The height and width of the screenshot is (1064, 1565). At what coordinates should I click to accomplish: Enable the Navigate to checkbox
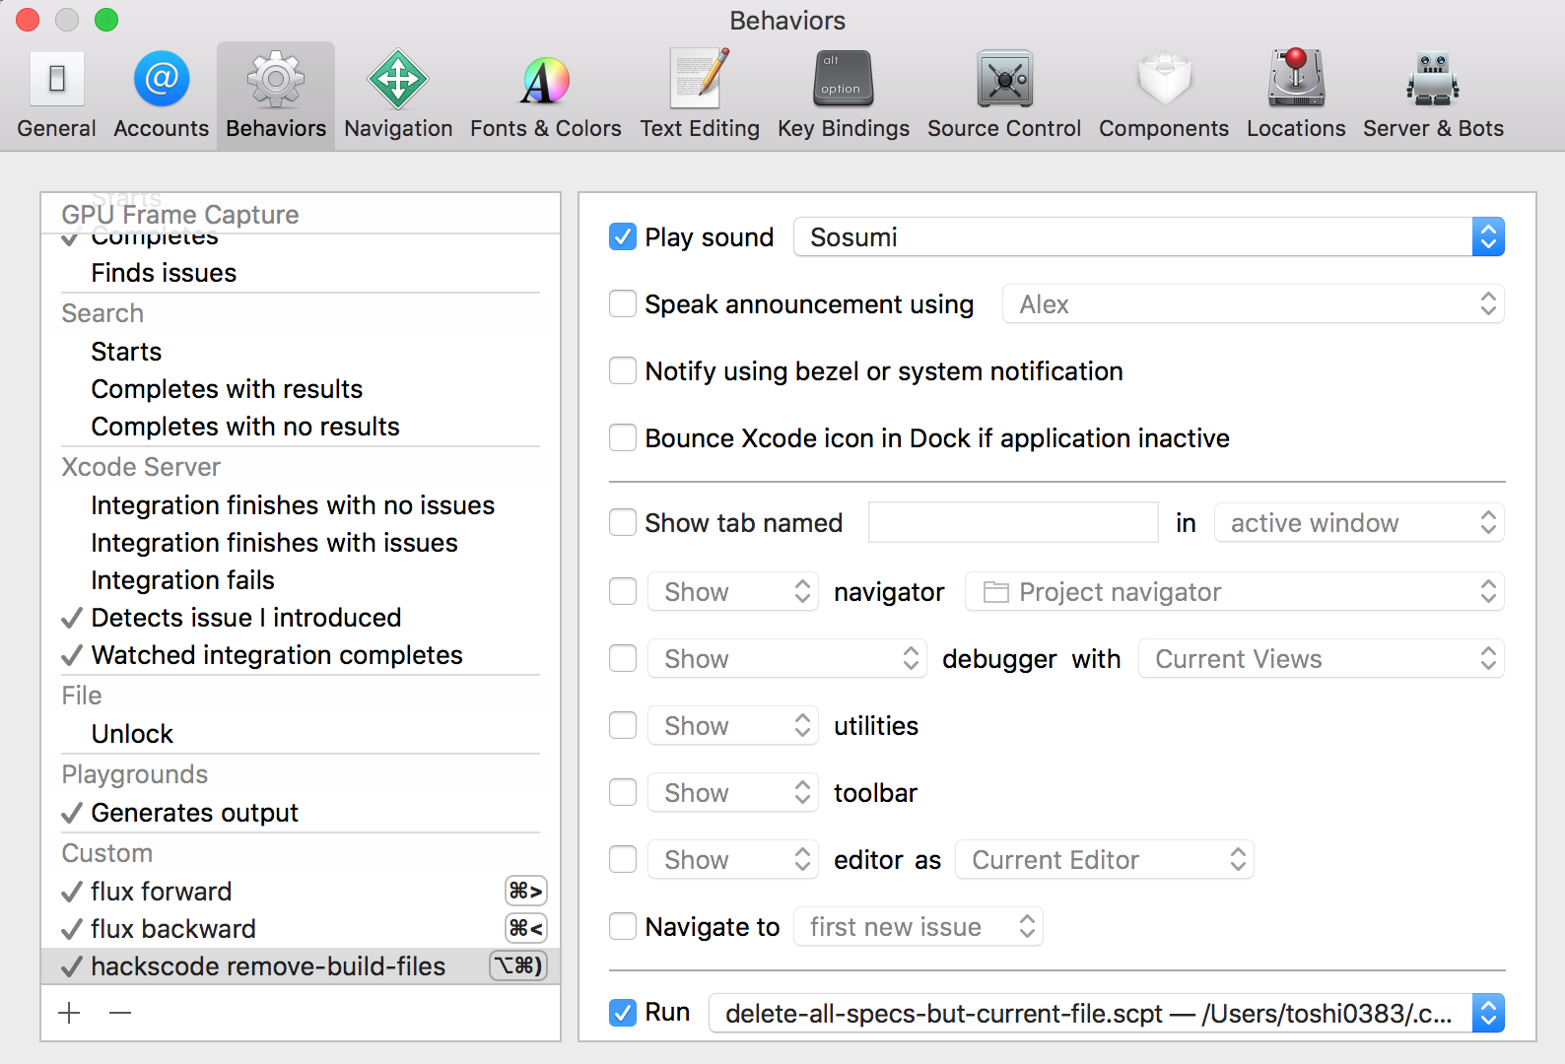tap(623, 926)
